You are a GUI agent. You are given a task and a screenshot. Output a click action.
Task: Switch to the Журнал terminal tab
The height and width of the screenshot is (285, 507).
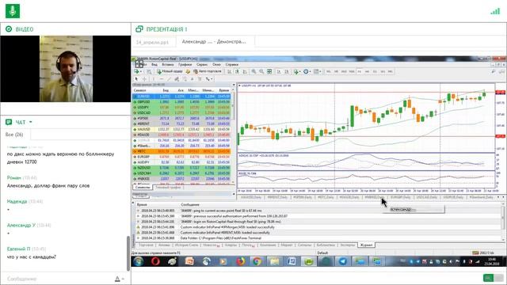pyautogui.click(x=366, y=245)
